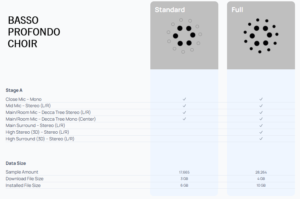Click Standard checkmark for Mid Mic – Stereo
This screenshot has height=199, width=300.
pos(184,106)
